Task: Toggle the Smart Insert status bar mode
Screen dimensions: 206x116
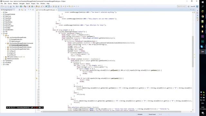Action: (x=152, y=114)
